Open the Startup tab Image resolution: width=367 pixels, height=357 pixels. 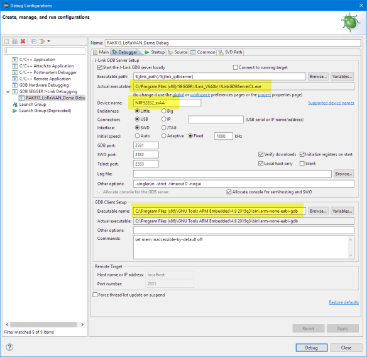coord(155,52)
